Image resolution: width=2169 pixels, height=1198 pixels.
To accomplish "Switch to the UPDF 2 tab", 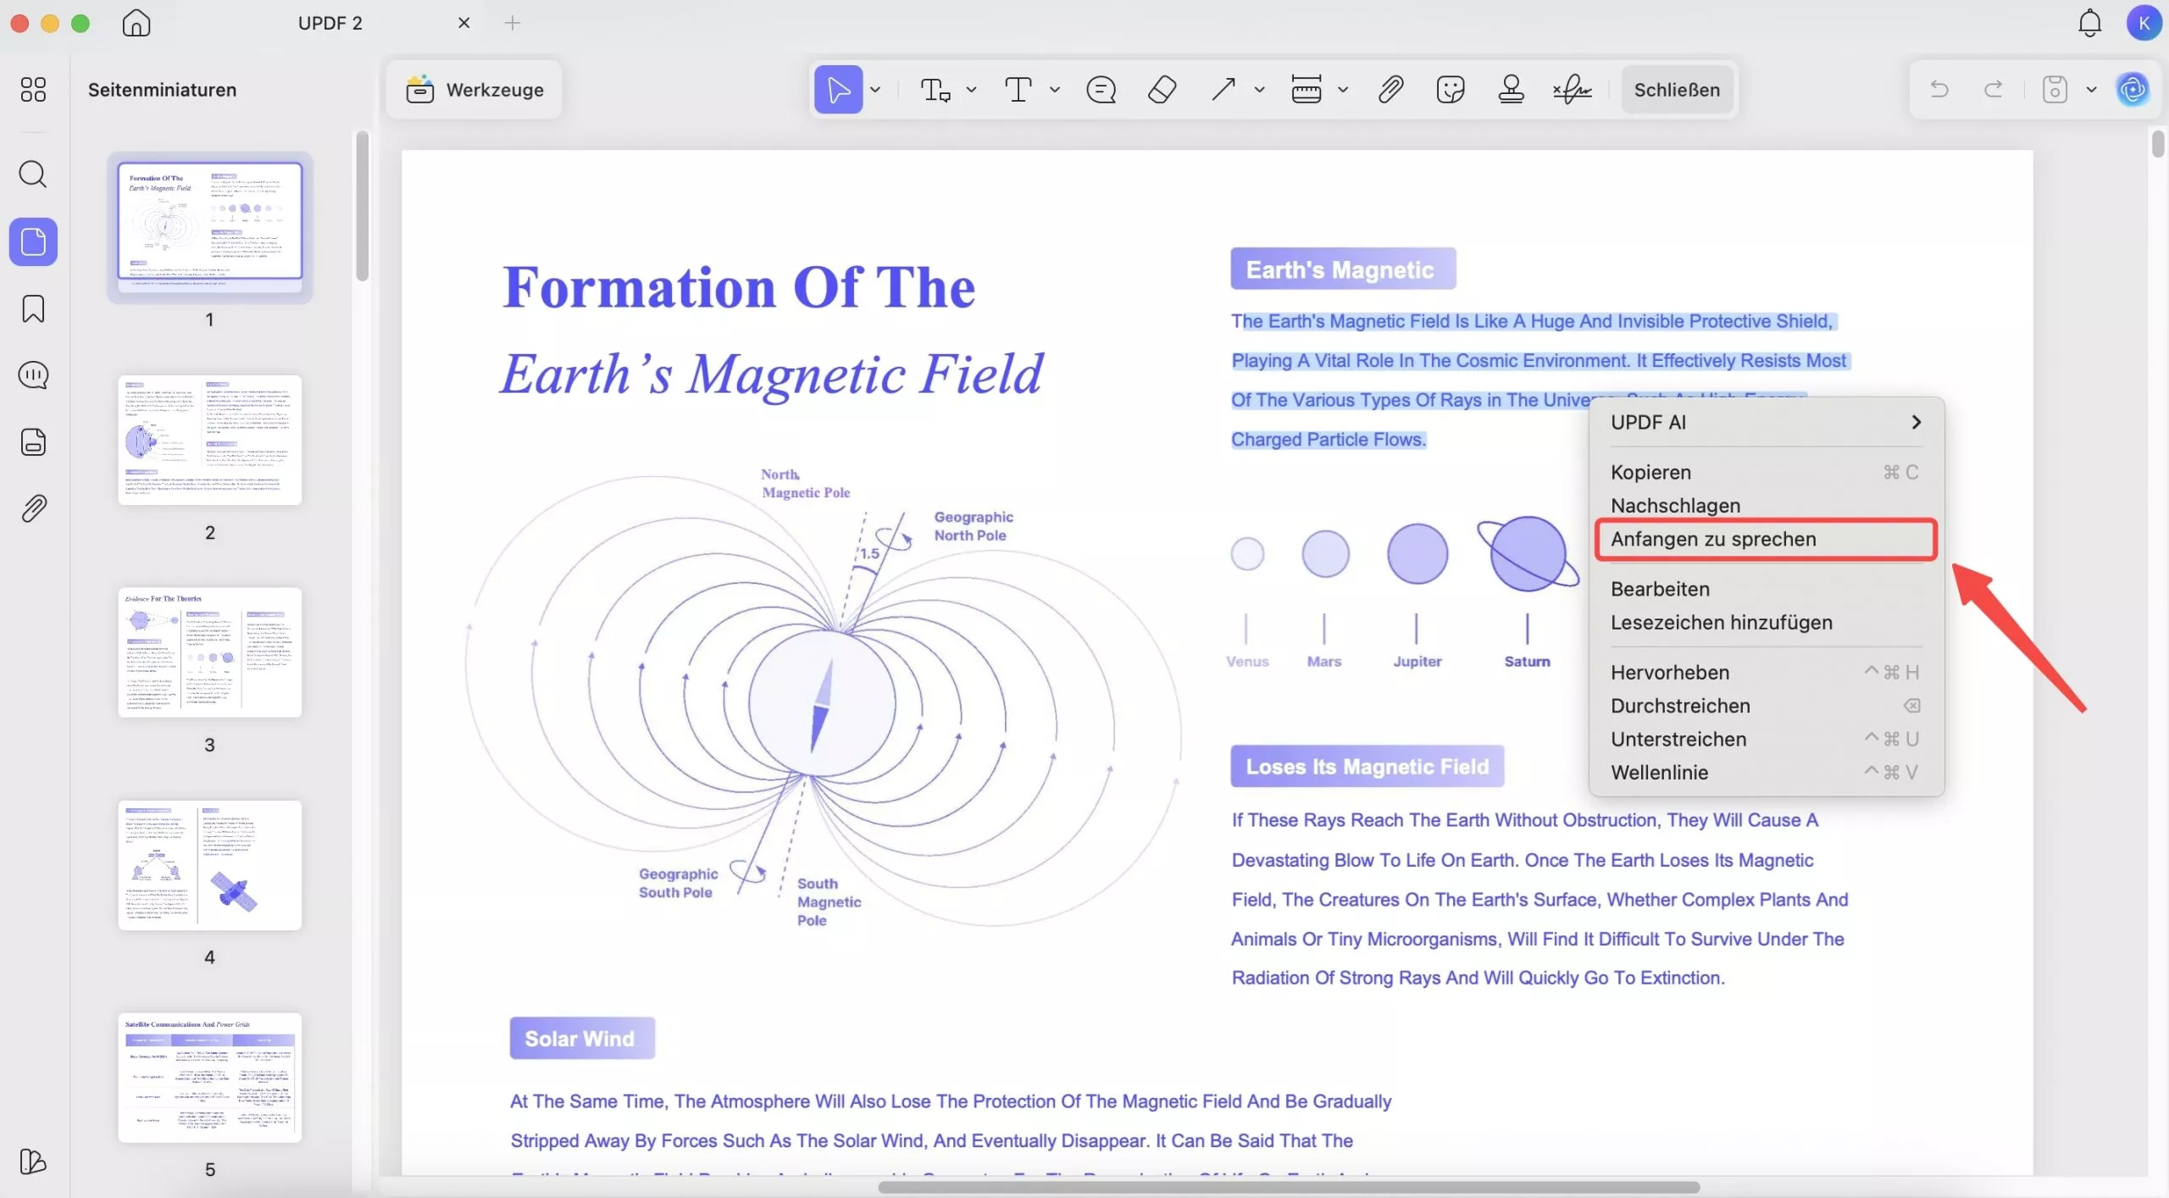I will [330, 23].
